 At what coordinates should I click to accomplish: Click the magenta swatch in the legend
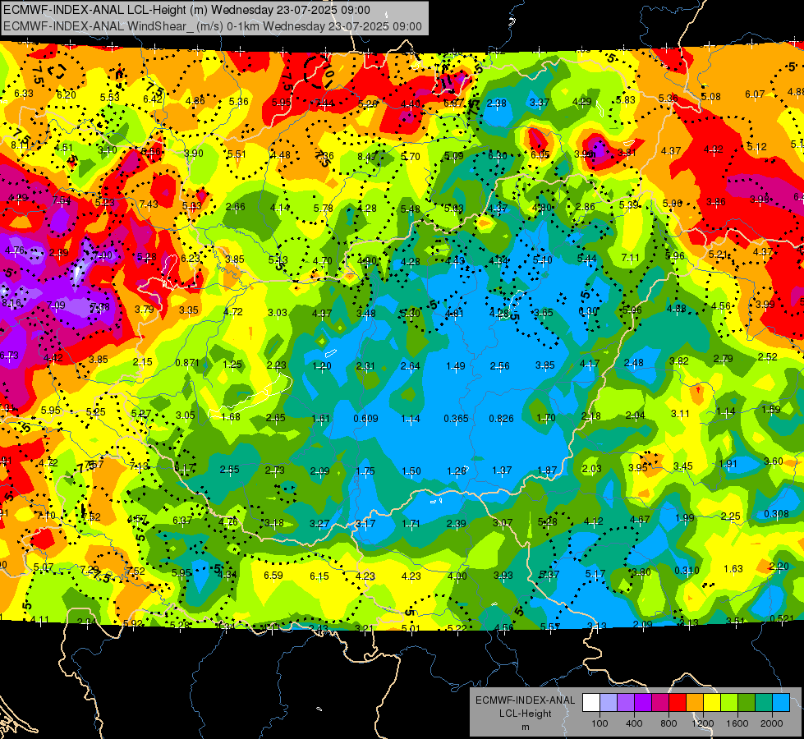click(660, 703)
